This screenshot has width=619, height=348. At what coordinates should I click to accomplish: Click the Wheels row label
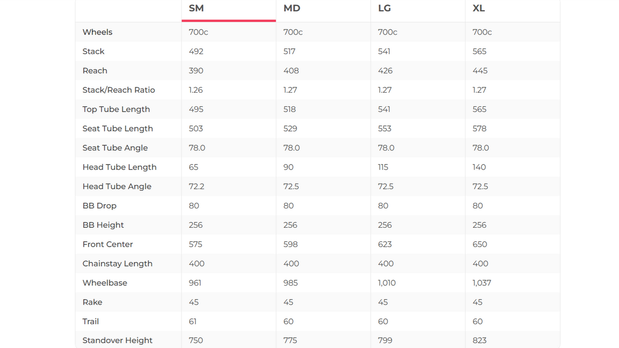click(97, 32)
